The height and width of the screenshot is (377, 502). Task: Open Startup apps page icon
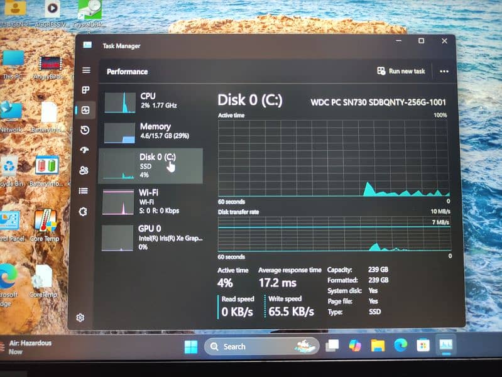(85, 150)
